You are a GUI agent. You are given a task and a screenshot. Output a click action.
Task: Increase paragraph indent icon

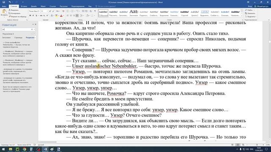86,11
